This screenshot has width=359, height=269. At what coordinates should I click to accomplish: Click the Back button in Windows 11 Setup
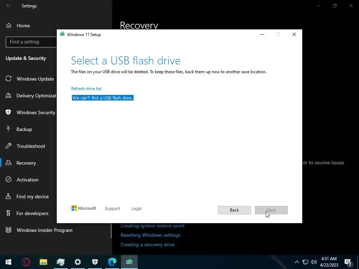tap(234, 210)
